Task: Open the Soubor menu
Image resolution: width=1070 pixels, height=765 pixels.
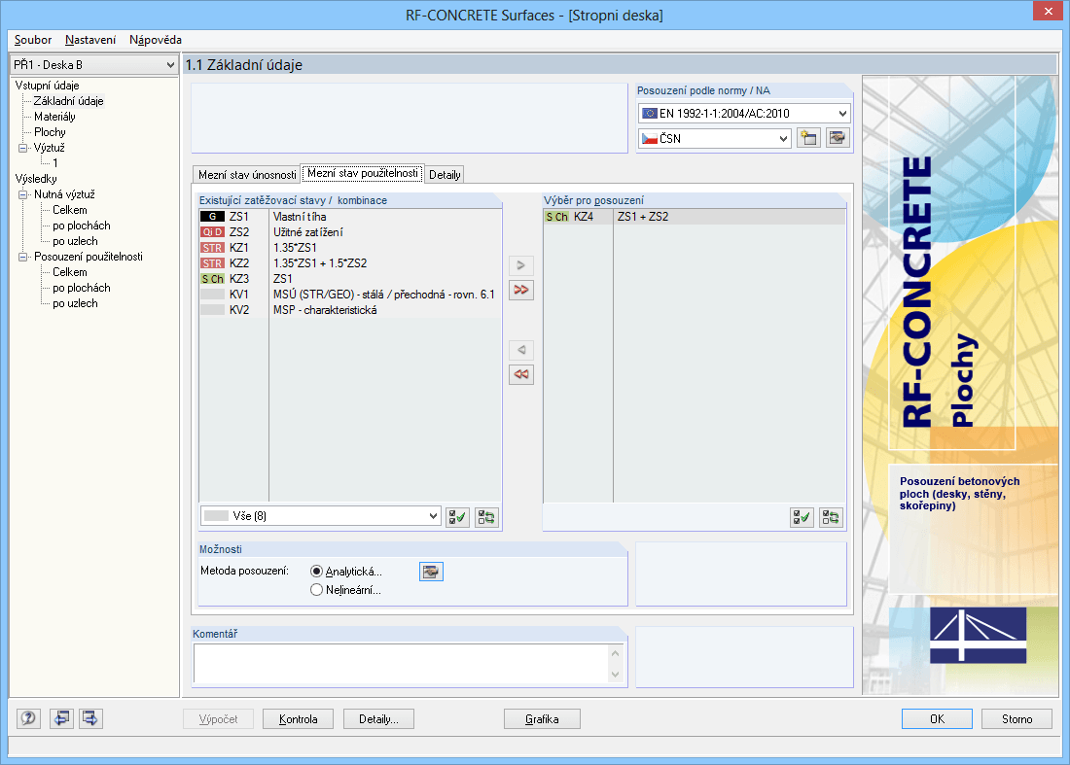Action: pos(33,40)
